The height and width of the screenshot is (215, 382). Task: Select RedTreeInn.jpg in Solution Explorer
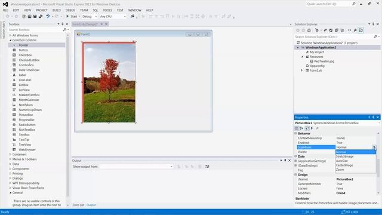point(324,61)
